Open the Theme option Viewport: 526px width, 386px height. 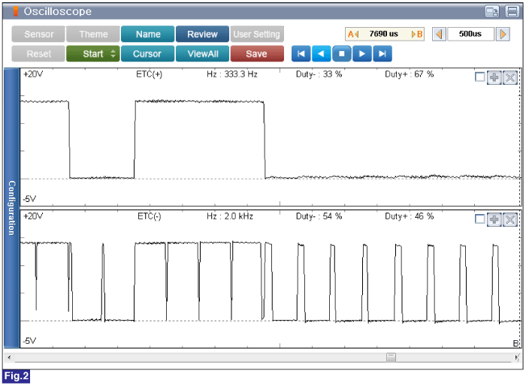coord(93,35)
